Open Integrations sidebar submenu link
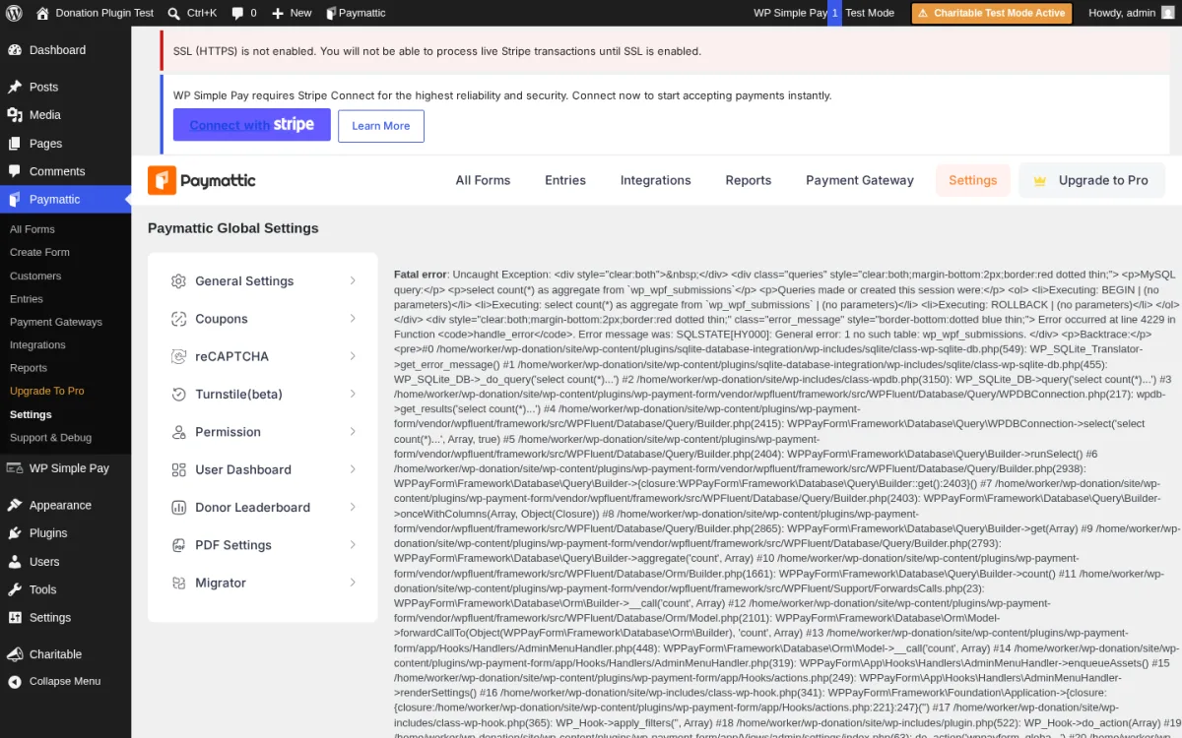The image size is (1182, 738). [x=37, y=345]
